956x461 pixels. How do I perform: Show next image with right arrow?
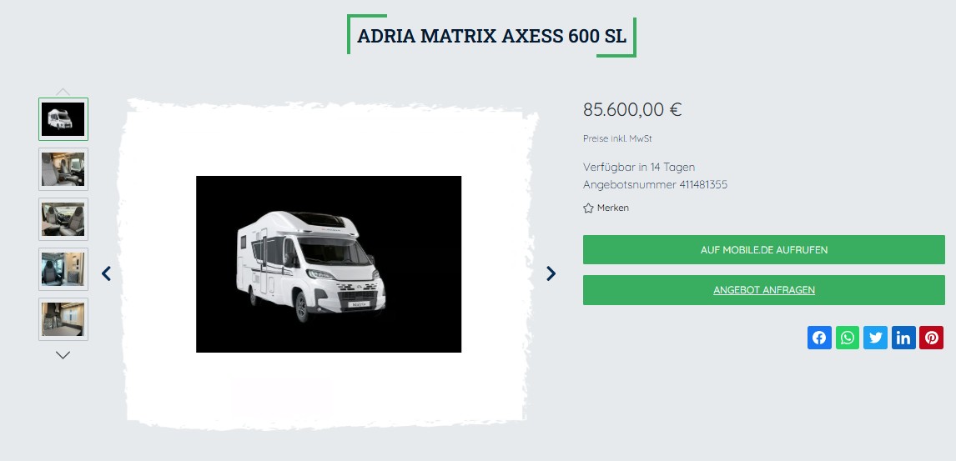click(x=551, y=273)
